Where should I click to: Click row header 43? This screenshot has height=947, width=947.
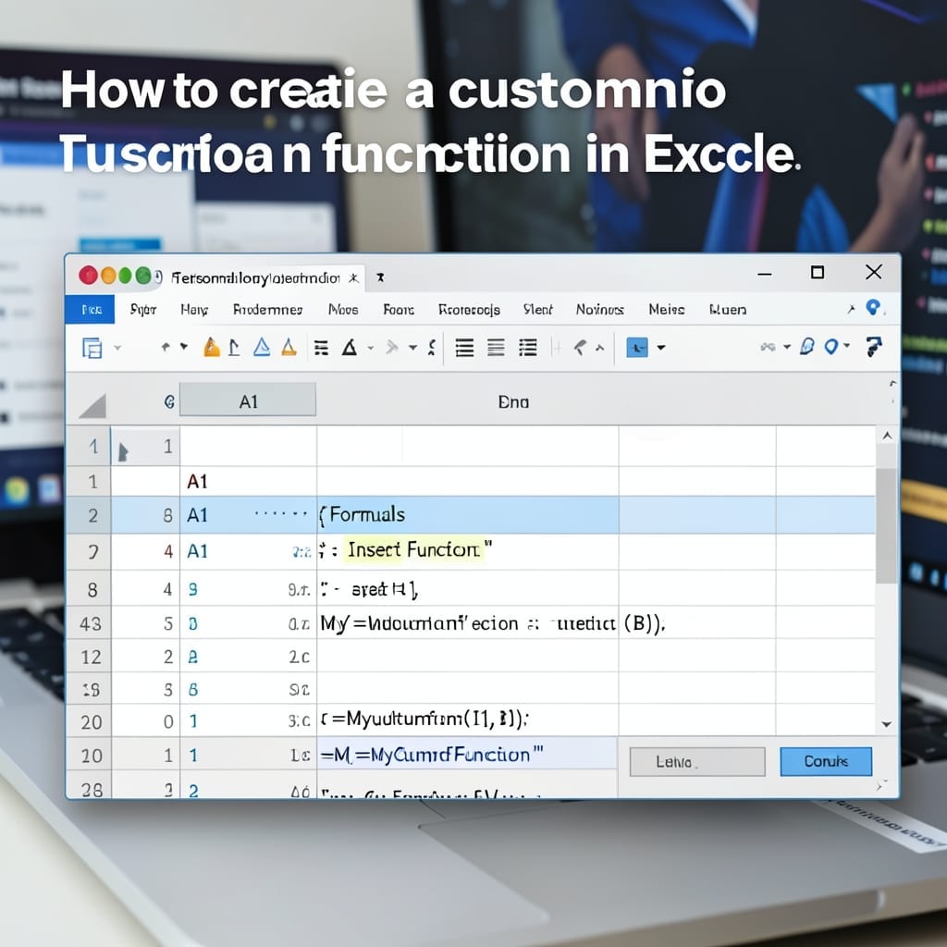point(90,623)
